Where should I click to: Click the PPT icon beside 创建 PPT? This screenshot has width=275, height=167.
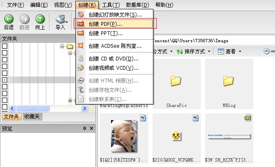81,33
